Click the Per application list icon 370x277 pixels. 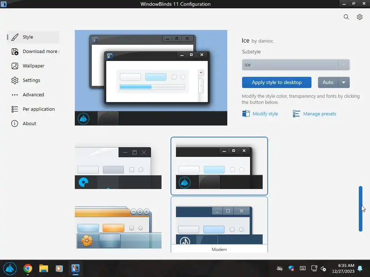[x=15, y=109]
